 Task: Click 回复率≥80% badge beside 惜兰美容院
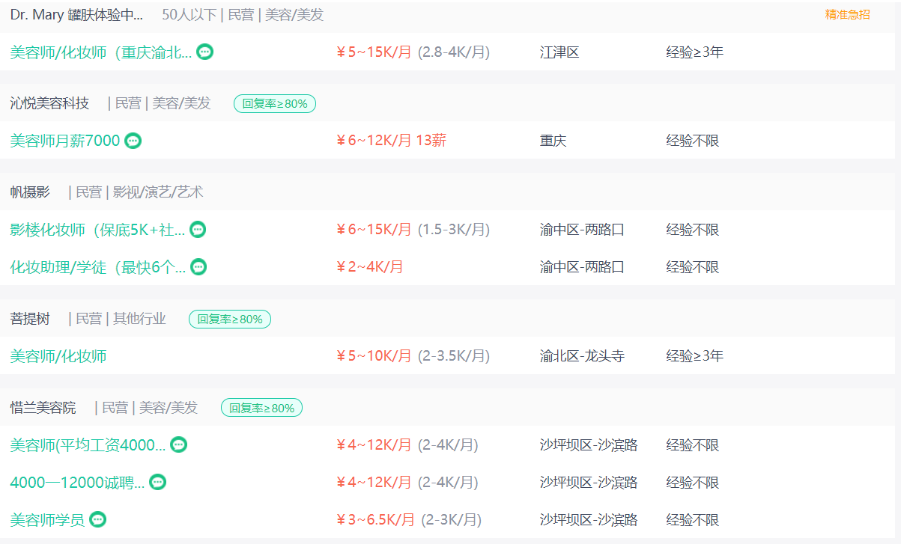click(261, 408)
